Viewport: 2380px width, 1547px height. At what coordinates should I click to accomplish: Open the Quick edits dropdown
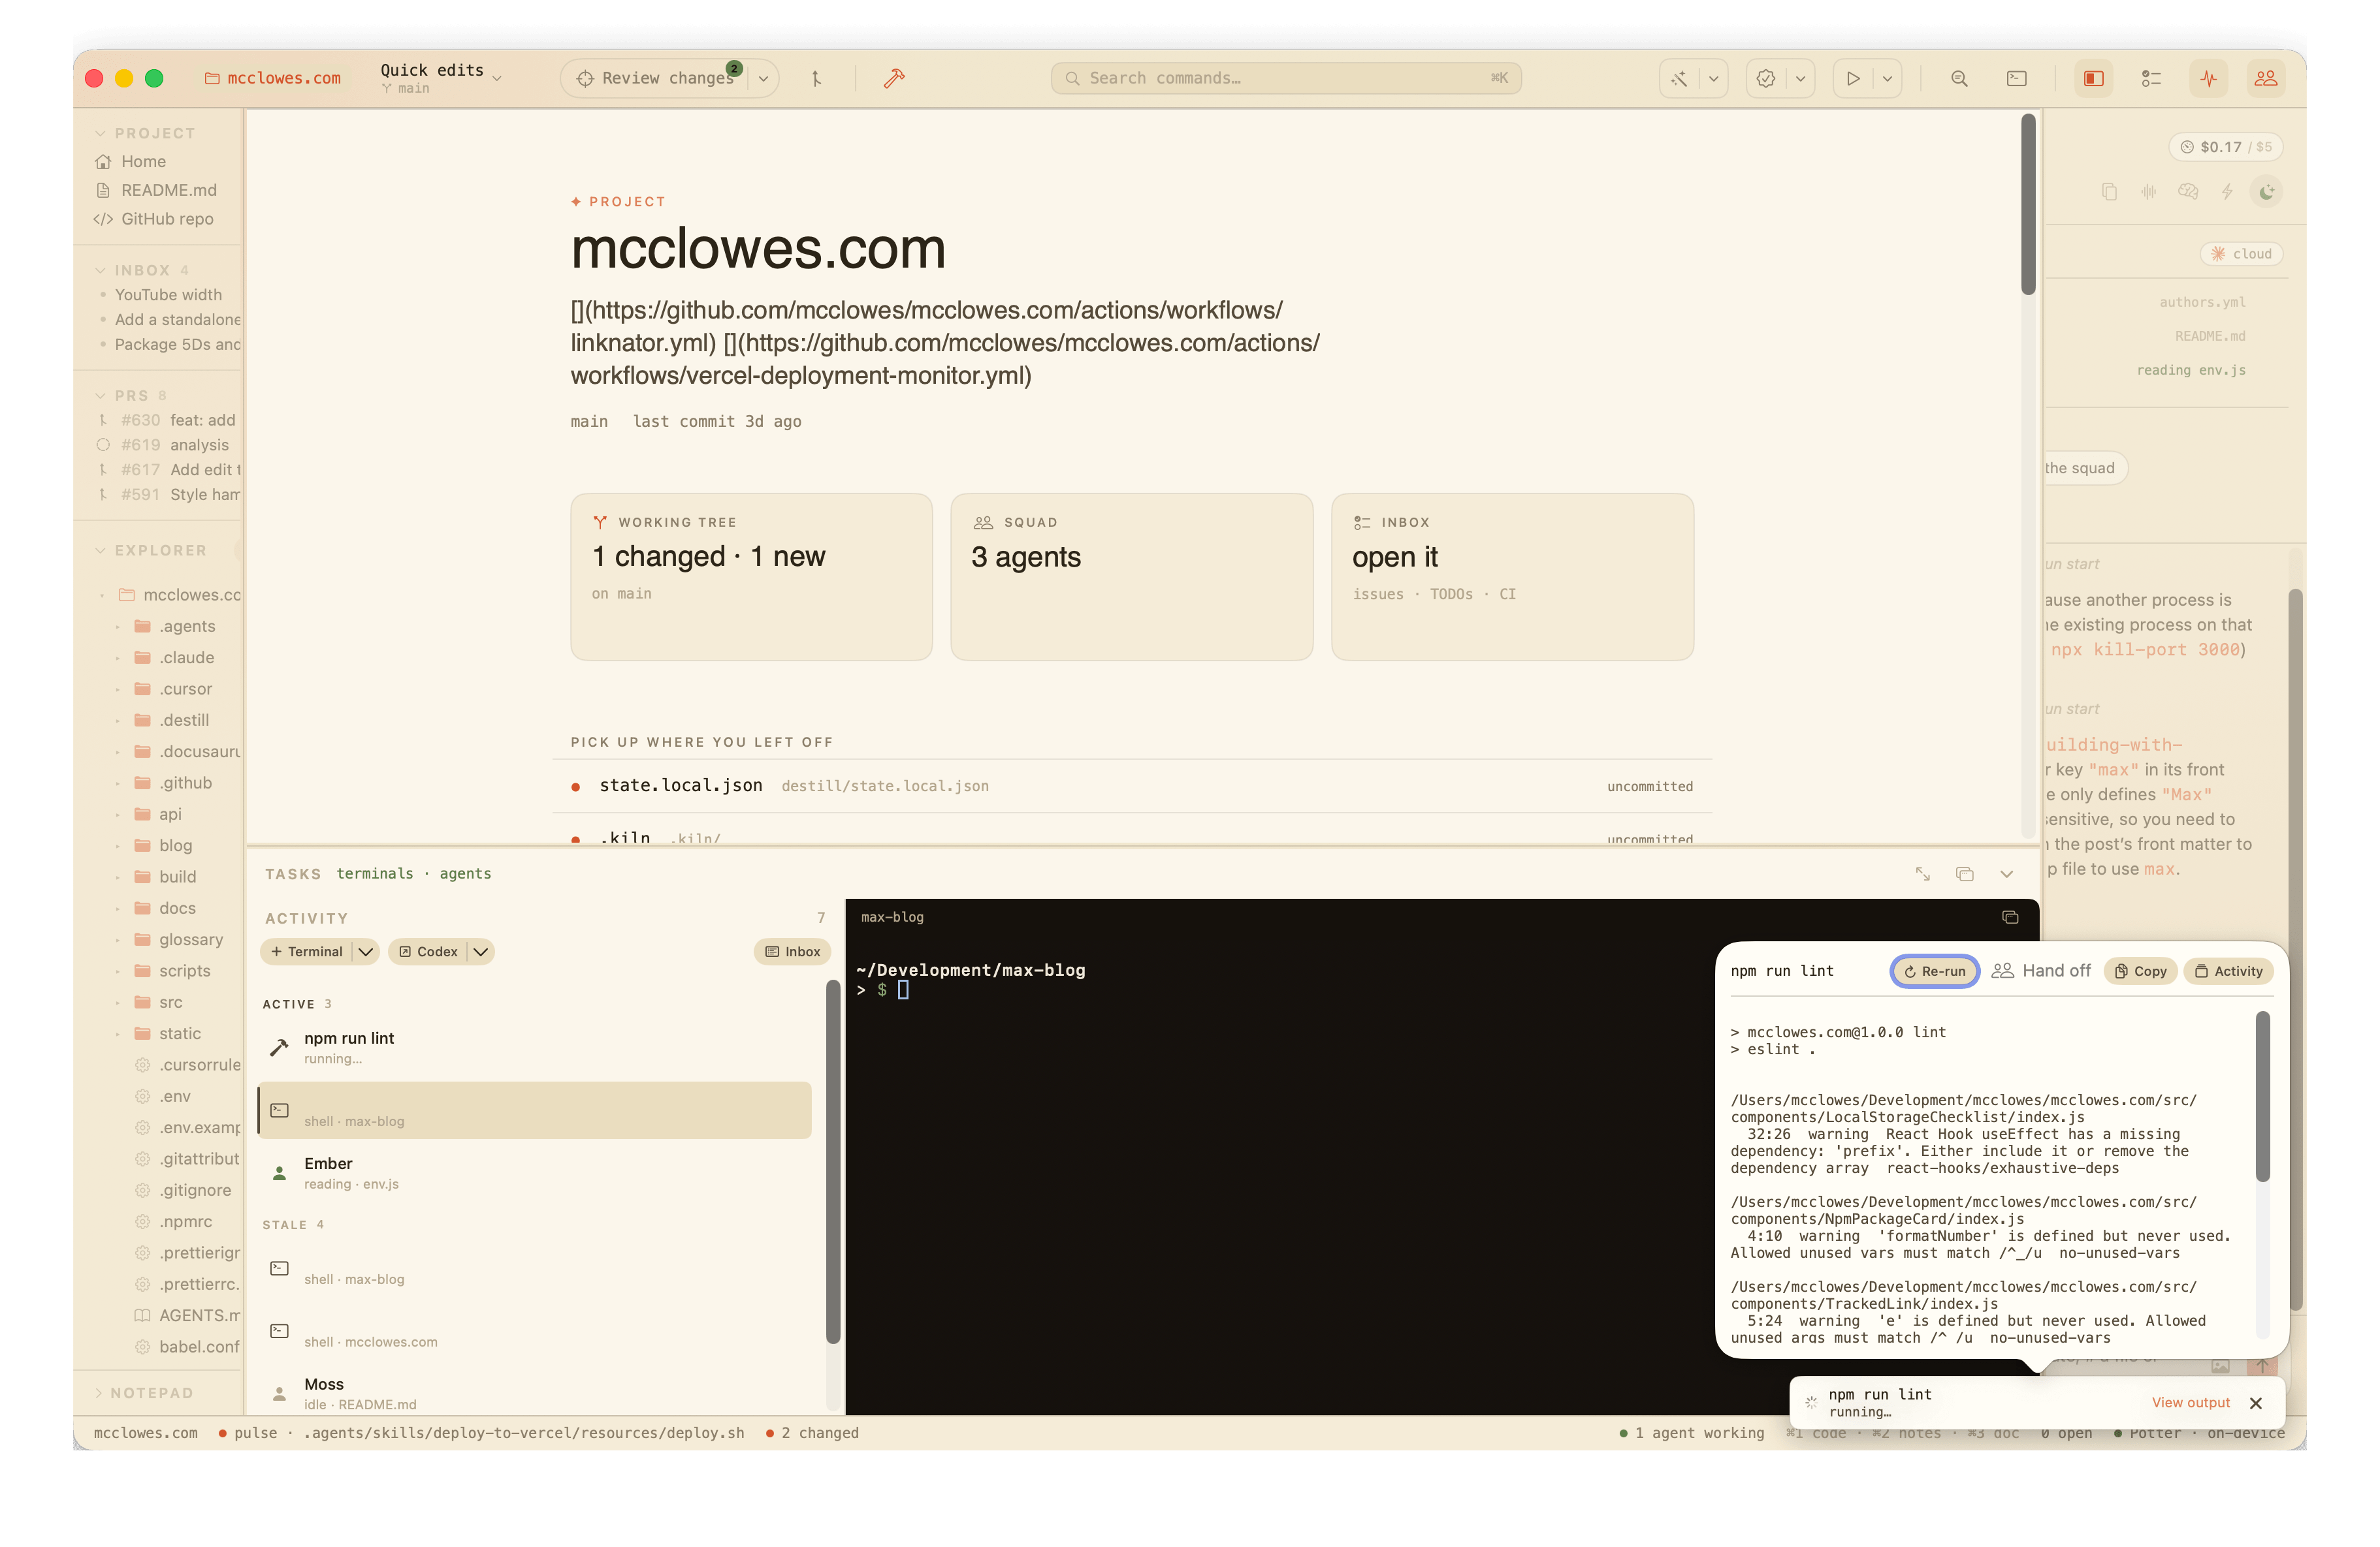point(441,78)
